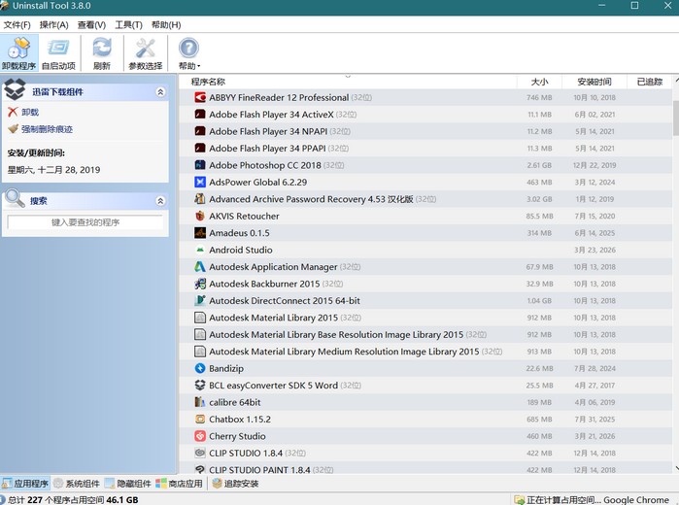Select the Bandizip program entry icon
This screenshot has height=505, width=679.
(199, 368)
